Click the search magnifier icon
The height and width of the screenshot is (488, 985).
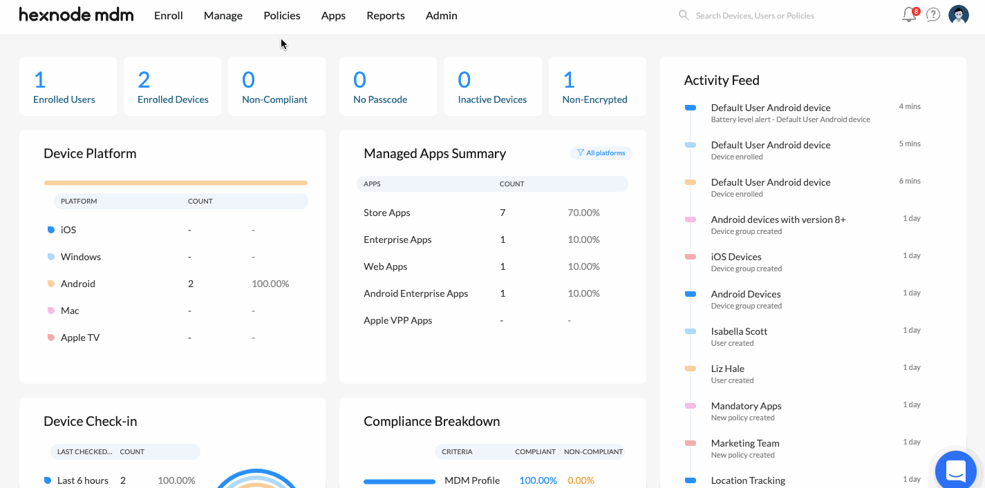pyautogui.click(x=684, y=15)
